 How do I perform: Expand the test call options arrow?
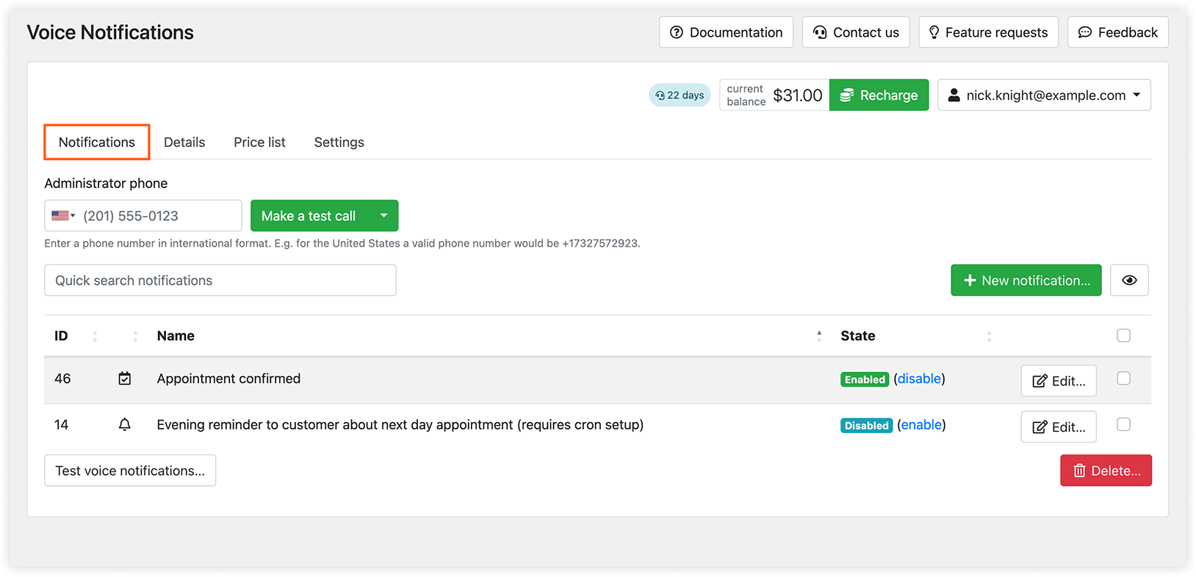tap(383, 216)
